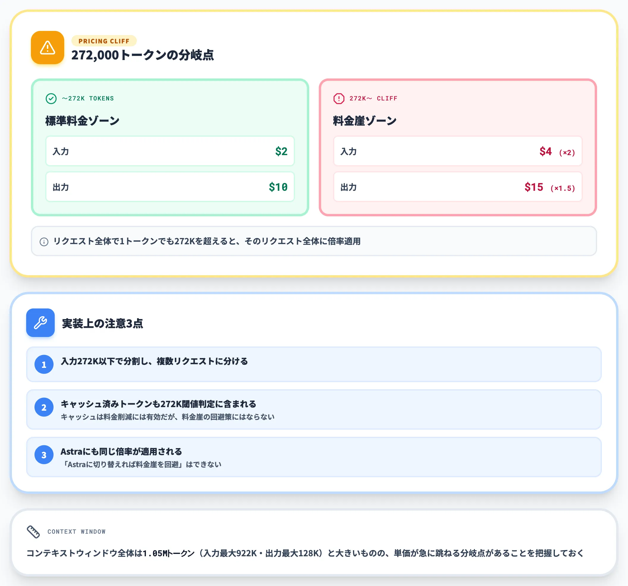The width and height of the screenshot is (628, 586).
Task: Click the 272K~ CLIFF label
Action: (x=373, y=99)
